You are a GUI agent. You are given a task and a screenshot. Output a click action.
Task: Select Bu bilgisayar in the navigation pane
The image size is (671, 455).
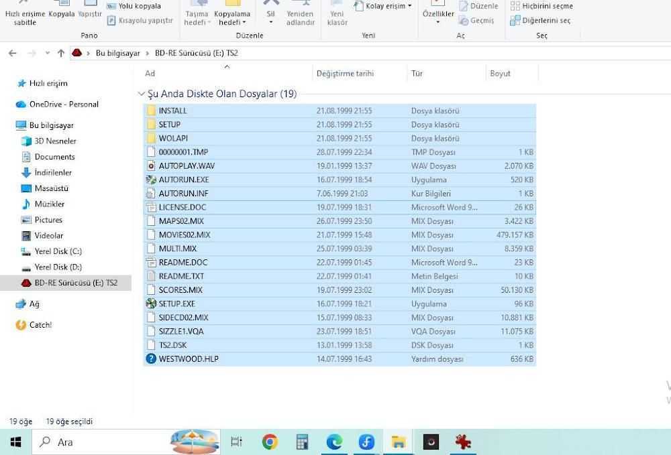click(45, 125)
